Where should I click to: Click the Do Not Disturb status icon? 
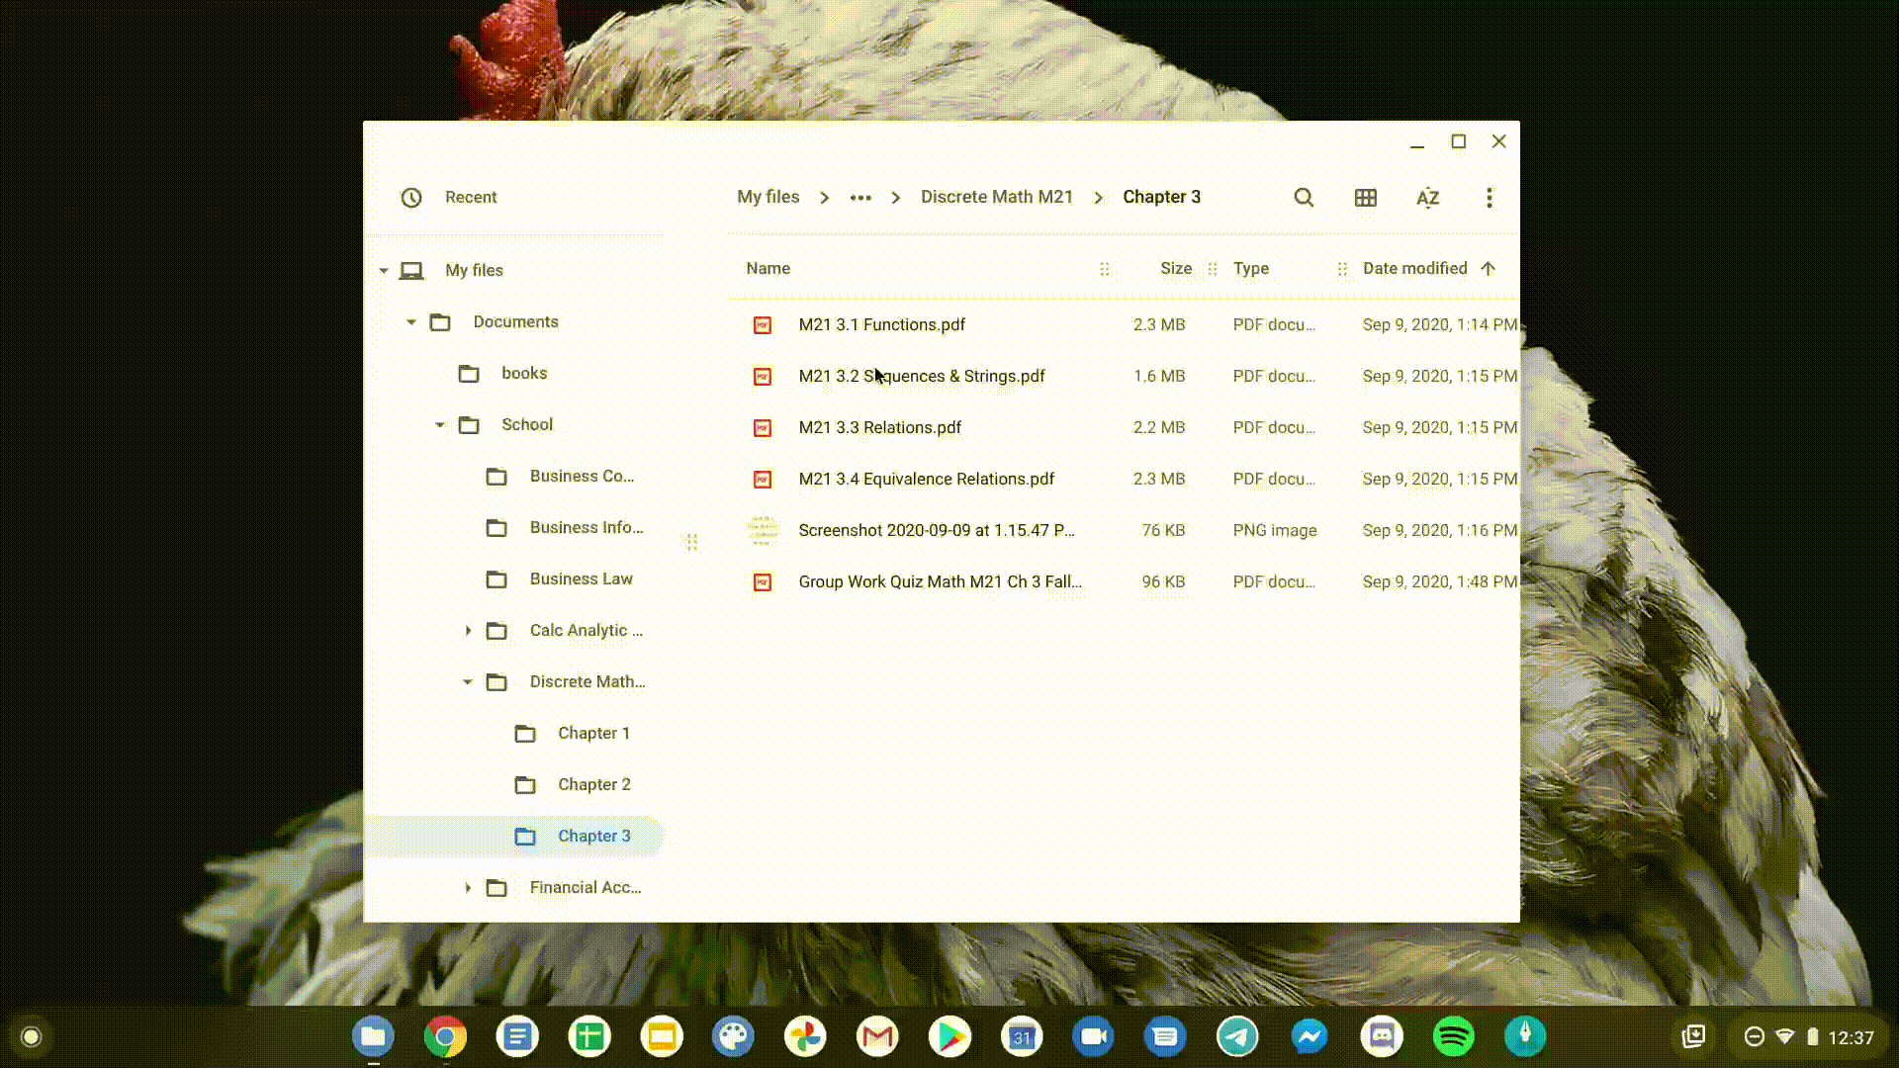pyautogui.click(x=1754, y=1036)
